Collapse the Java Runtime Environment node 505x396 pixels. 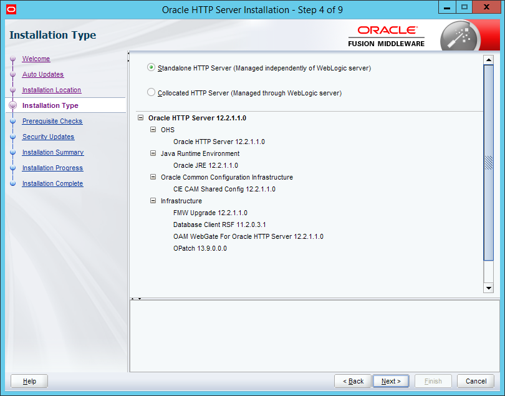(153, 153)
